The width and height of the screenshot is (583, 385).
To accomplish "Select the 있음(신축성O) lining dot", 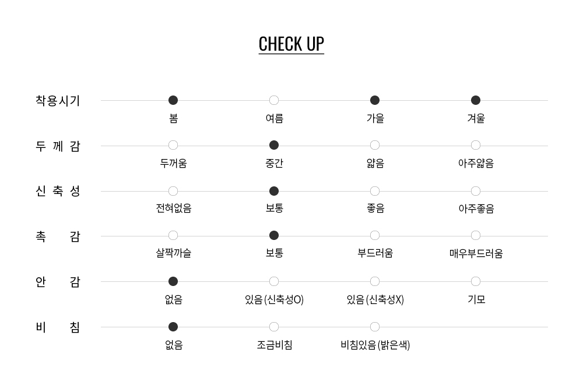I will pos(274,282).
